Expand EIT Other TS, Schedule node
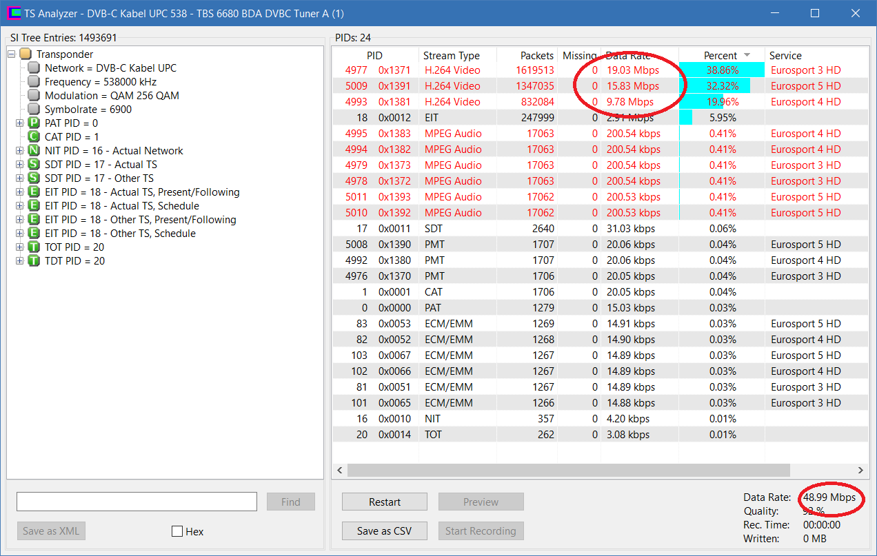 coord(19,234)
